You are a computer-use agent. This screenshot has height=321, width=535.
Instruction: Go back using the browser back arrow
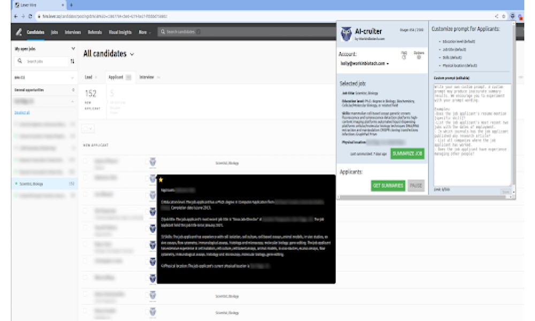16,17
